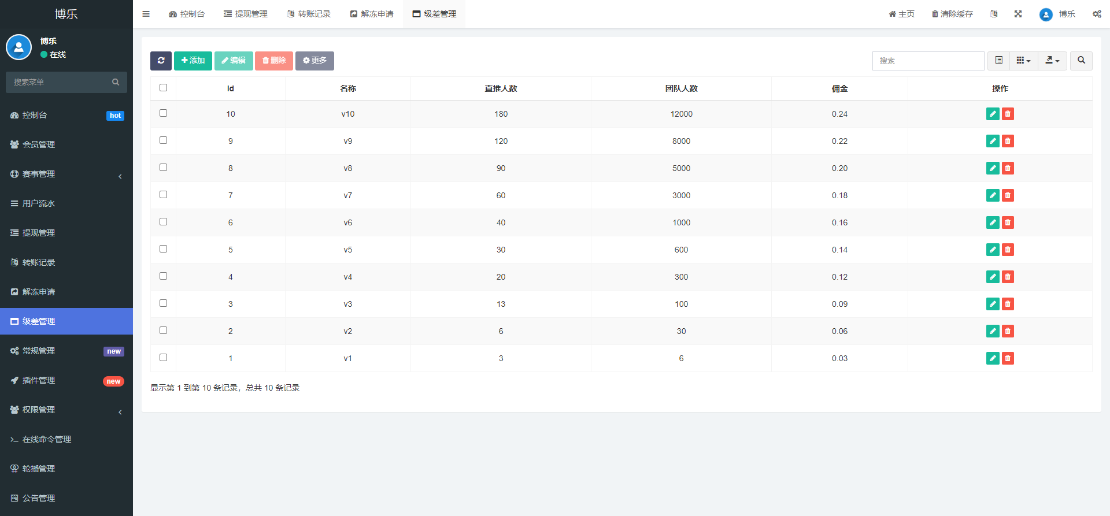Open the export data dropdown
The height and width of the screenshot is (516, 1110).
(1053, 61)
